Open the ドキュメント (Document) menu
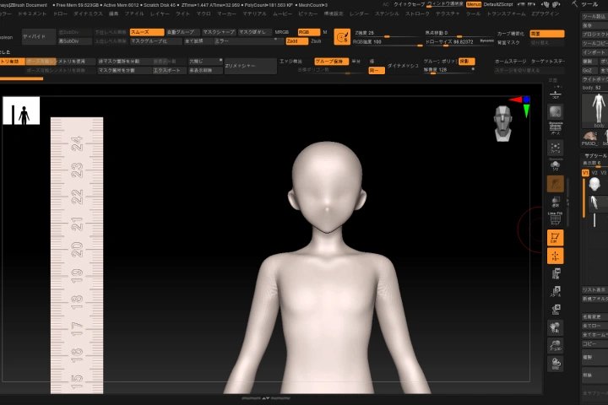Viewport: 608px width, 405px height. tap(32, 13)
